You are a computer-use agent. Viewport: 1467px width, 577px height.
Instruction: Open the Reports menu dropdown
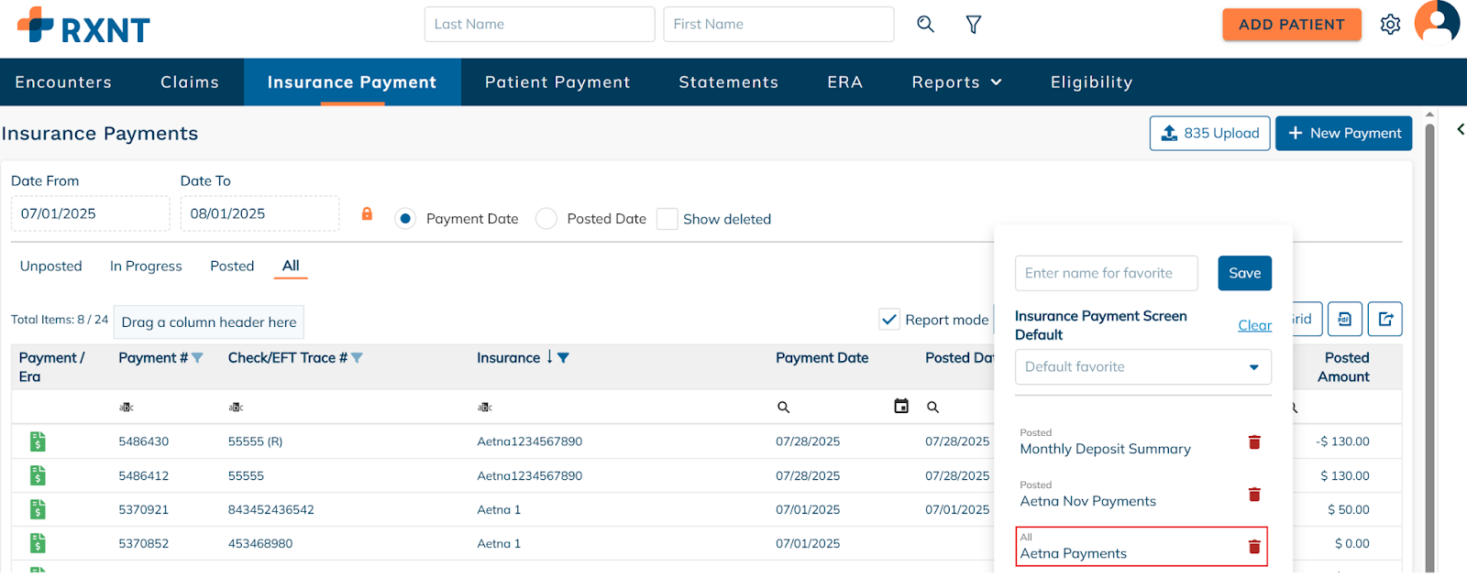pyautogui.click(x=956, y=82)
